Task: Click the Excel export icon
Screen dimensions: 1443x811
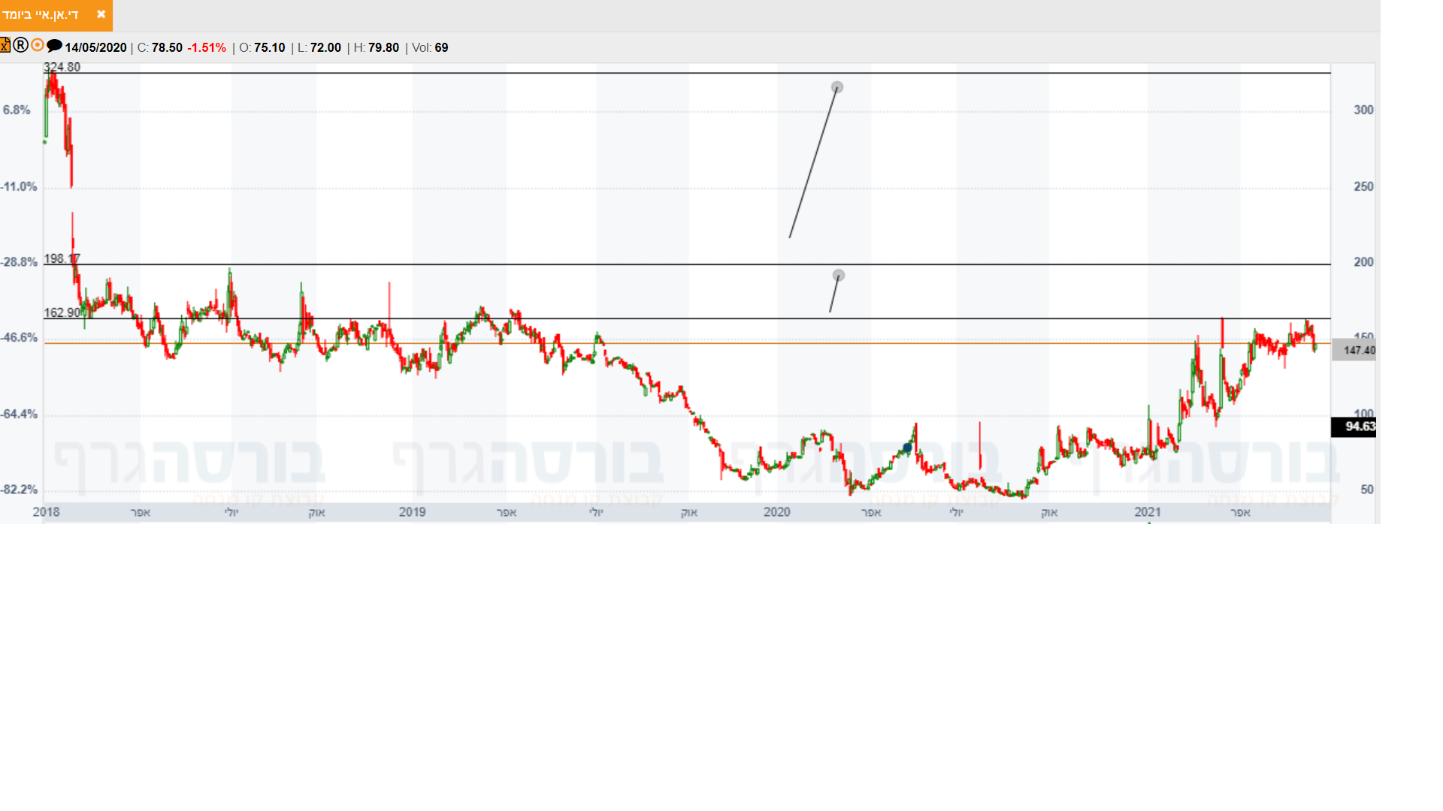Action: click(x=5, y=47)
